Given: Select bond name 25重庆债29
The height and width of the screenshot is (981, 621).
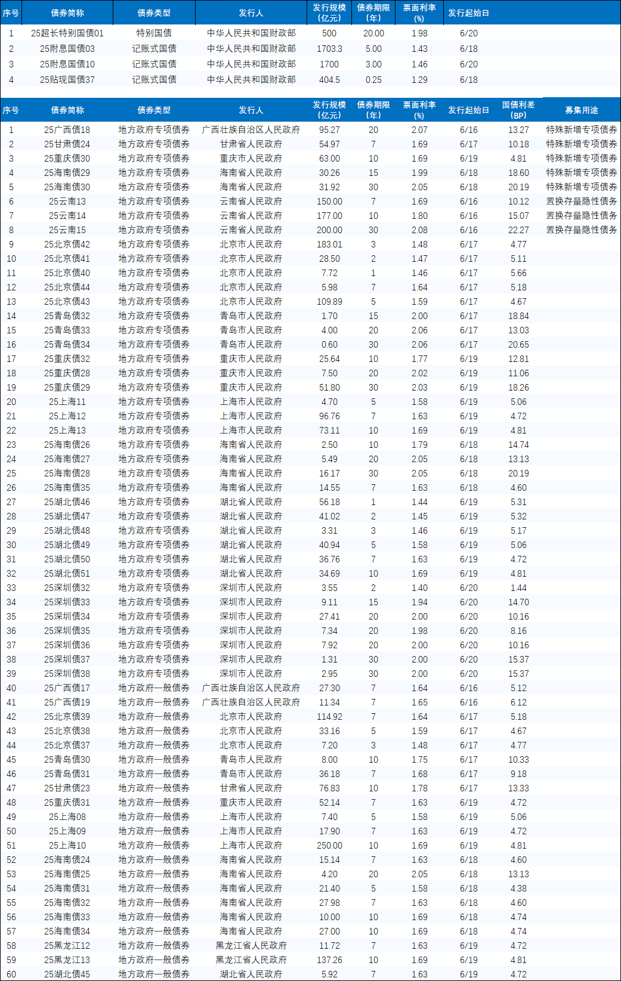Looking at the screenshot, I should 67,388.
